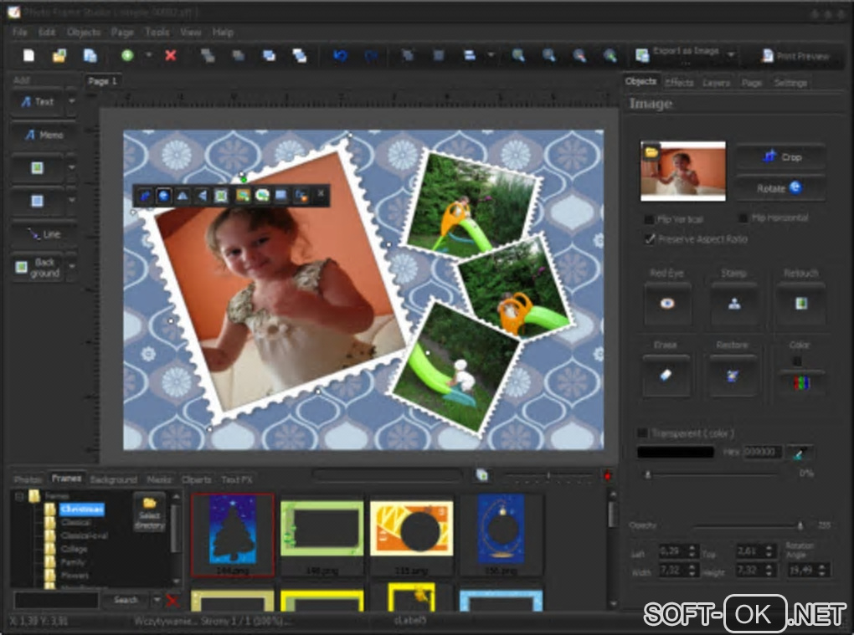Select the Christmas tree frame thumbnail
Screen dimensions: 854x635
click(233, 535)
